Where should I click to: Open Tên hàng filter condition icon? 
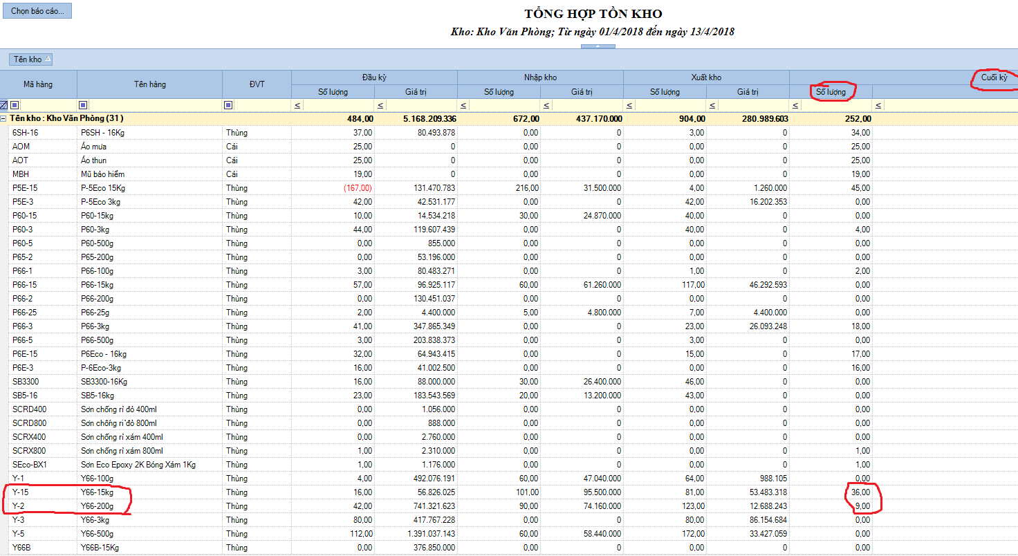(x=84, y=105)
